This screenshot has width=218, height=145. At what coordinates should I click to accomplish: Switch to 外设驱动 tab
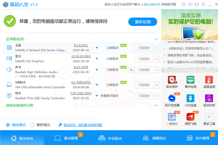(110, 138)
